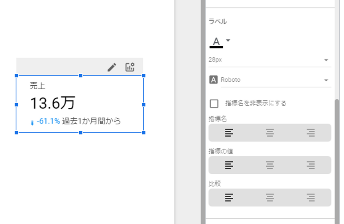The width and height of the screenshot is (344, 224).
Task: Left-align the 指標名 label
Action: click(229, 133)
